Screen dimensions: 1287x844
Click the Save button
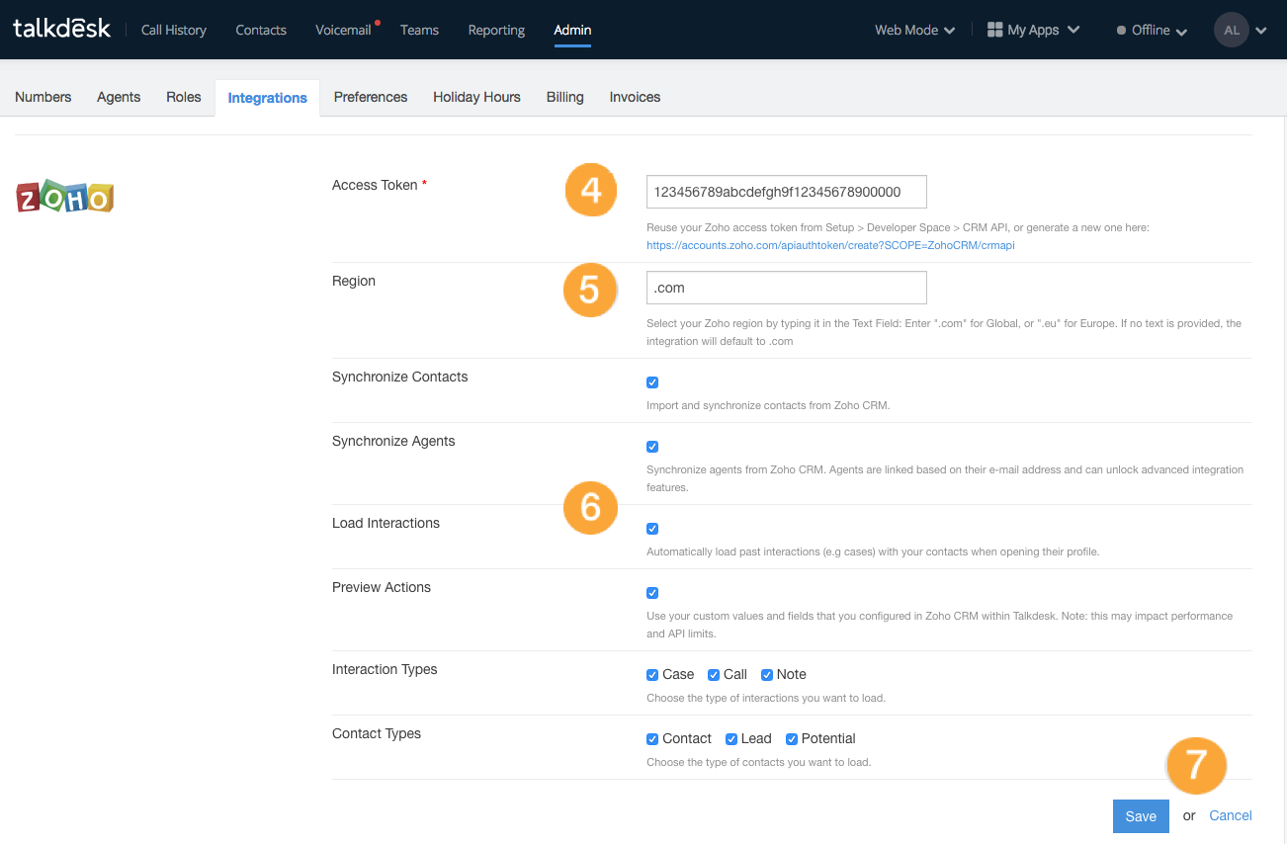pyautogui.click(x=1141, y=816)
